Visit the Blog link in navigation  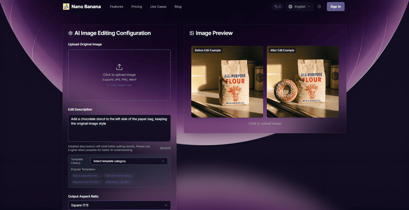[x=178, y=7]
